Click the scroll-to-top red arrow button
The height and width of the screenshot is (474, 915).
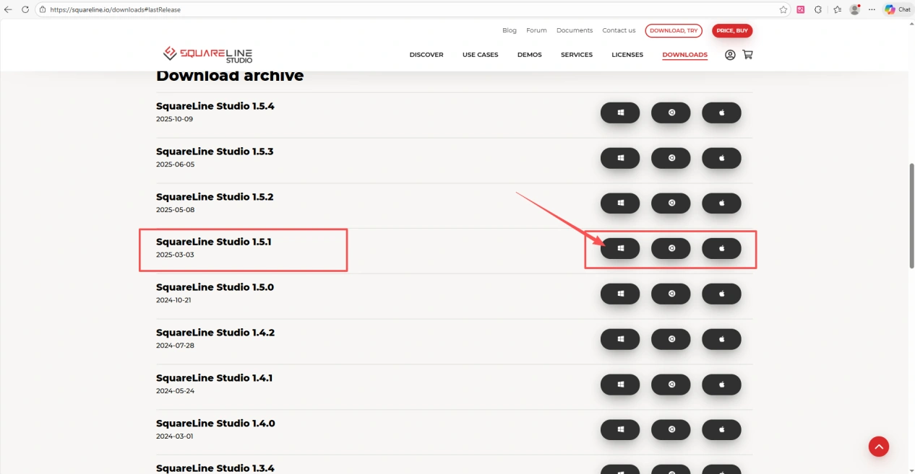coord(878,447)
